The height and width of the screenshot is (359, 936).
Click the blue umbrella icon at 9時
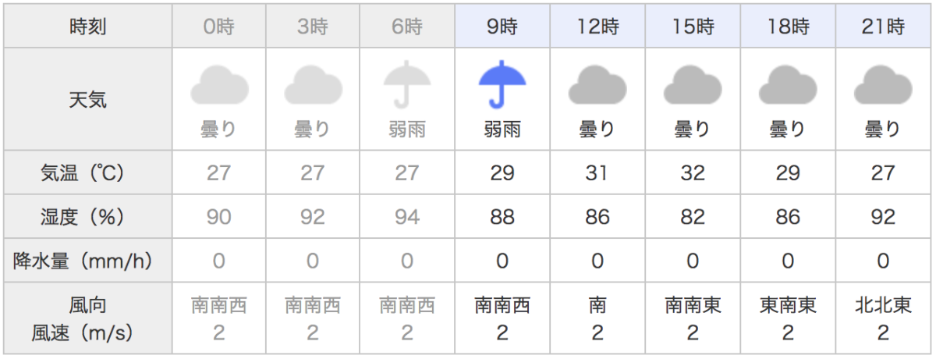pyautogui.click(x=502, y=84)
